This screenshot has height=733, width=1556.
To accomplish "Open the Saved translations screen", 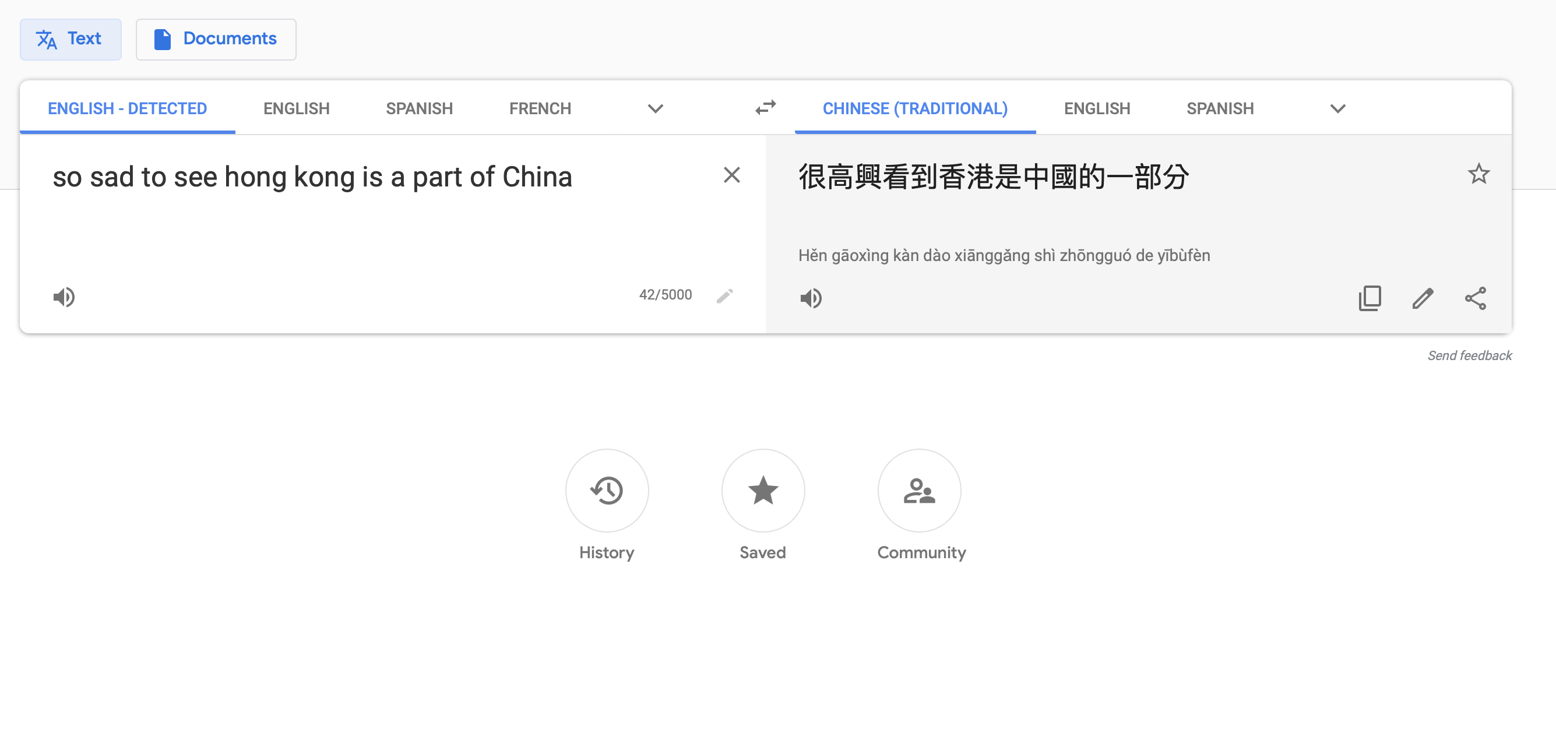I will [x=763, y=491].
